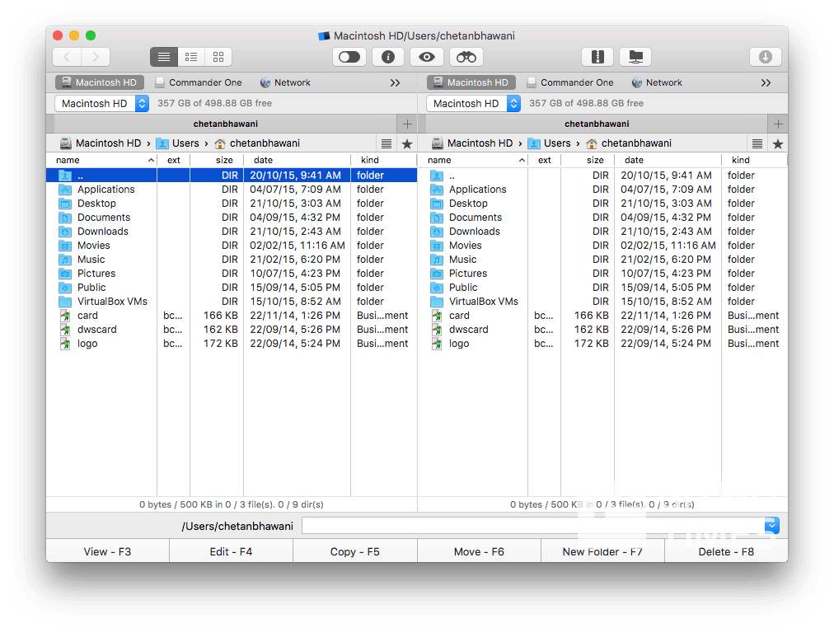Click Users breadcrumb in left panel path
The height and width of the screenshot is (628, 834).
178,143
